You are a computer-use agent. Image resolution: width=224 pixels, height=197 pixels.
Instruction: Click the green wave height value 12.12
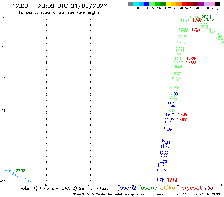click(171, 110)
